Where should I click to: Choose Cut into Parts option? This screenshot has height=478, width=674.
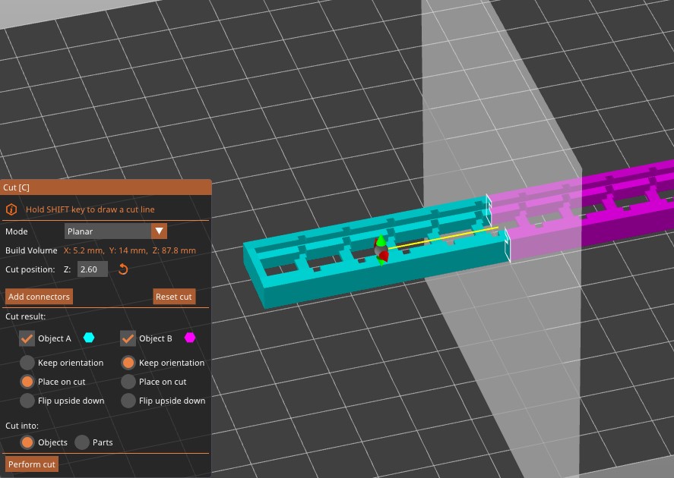pyautogui.click(x=81, y=442)
